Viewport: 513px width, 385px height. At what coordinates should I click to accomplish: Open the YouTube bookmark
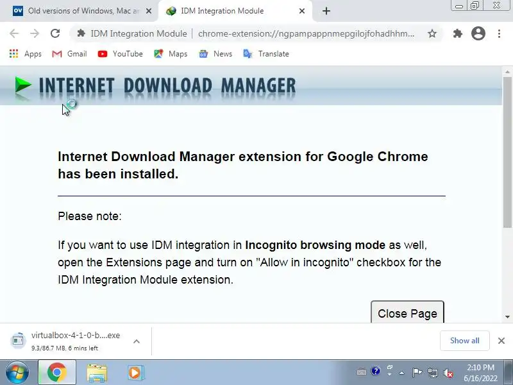[120, 54]
